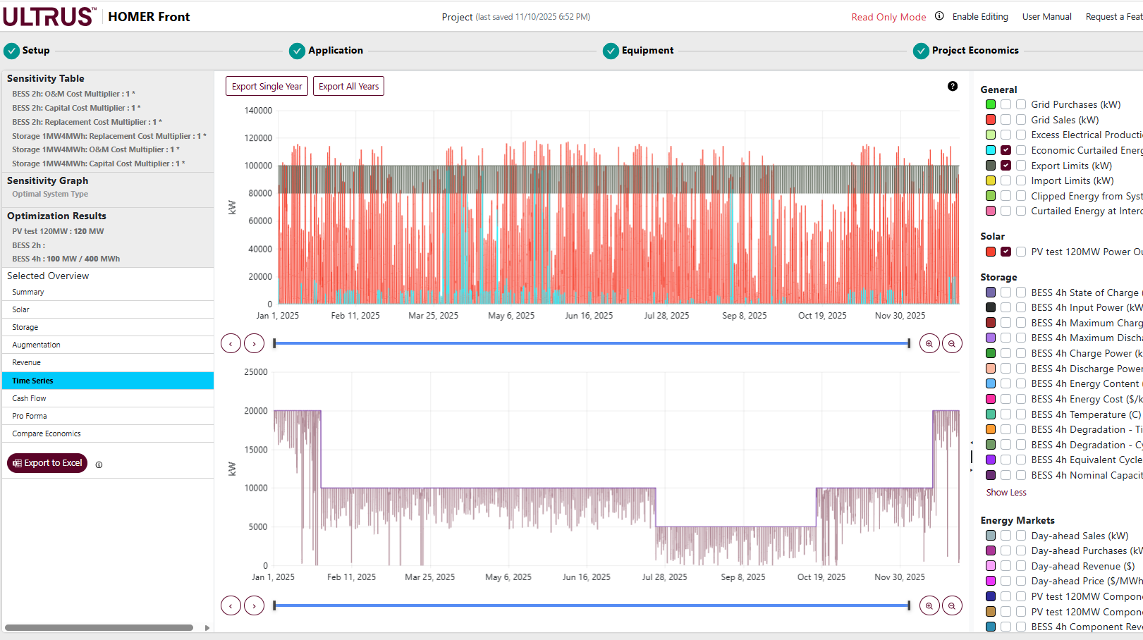Pan the bottom chart to the next range
This screenshot has width=1143, height=640.
click(x=254, y=605)
